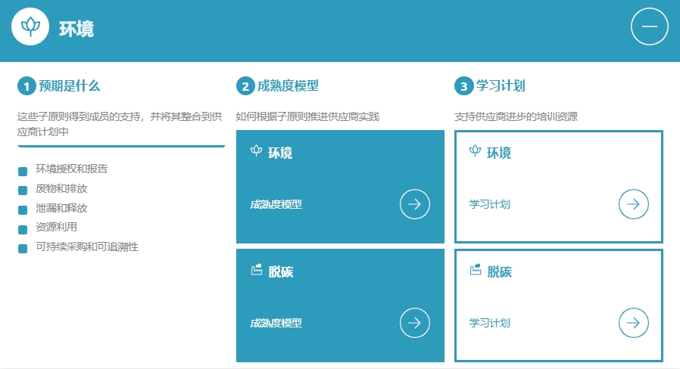This screenshot has width=680, height=369.
Task: Select the 泄漏和释放 square bullet
Action: pyautogui.click(x=23, y=209)
